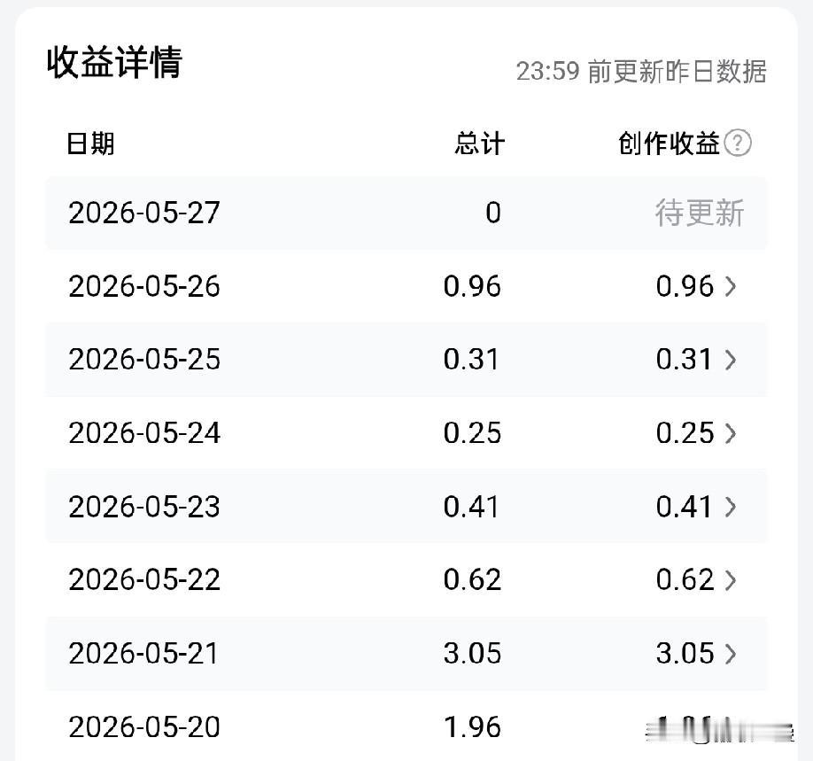Click the 待更新 status for 2026-05-27
Screen dimensions: 813x761
[x=700, y=213]
